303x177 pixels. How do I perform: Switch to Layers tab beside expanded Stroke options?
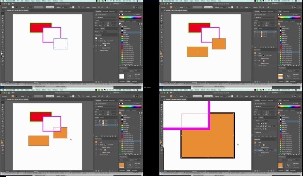(x=256, y=118)
